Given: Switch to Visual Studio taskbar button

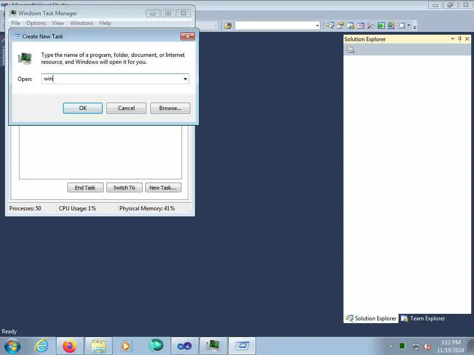Looking at the screenshot, I should [x=184, y=346].
